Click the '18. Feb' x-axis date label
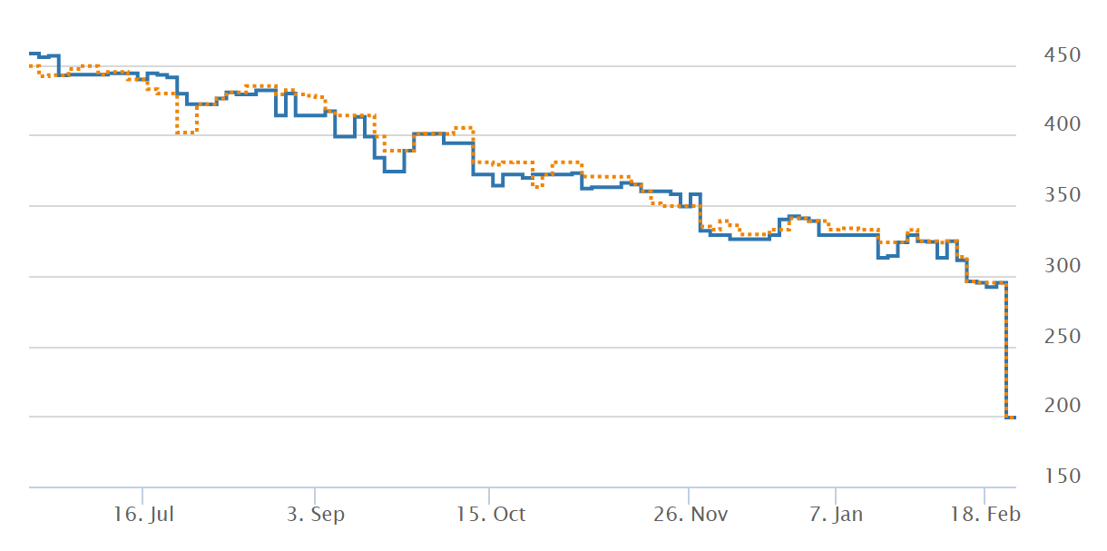The width and height of the screenshot is (1107, 551). pyautogui.click(x=985, y=515)
